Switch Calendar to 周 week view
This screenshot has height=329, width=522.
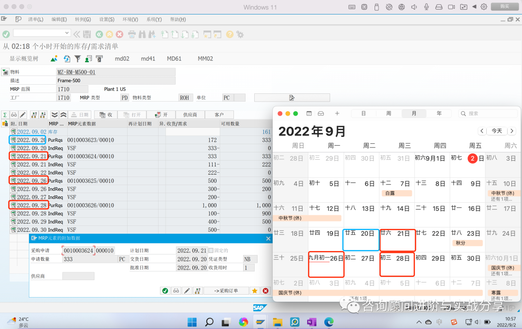[389, 114]
